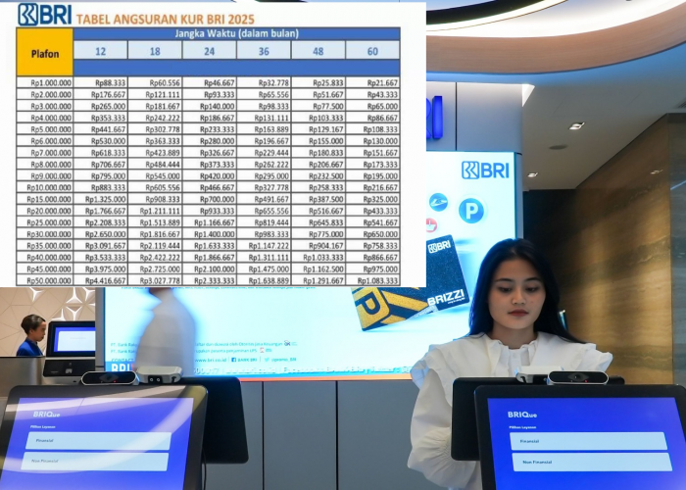
Task: Click the BRIQue title on the right kiosk
Action: (522, 415)
